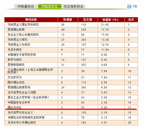
Task: Switch to the 转载量排名 tab
Action: (x=26, y=6)
